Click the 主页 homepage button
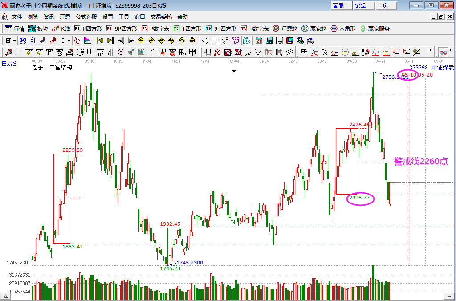Image resolution: width=456 pixels, height=301 pixels. [386, 5]
